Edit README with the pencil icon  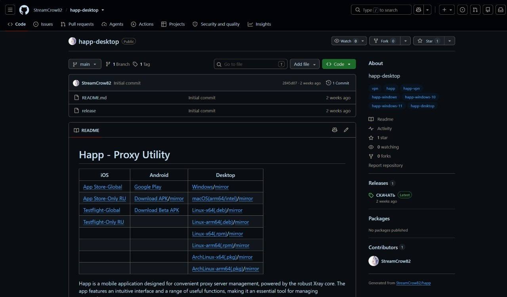(346, 130)
